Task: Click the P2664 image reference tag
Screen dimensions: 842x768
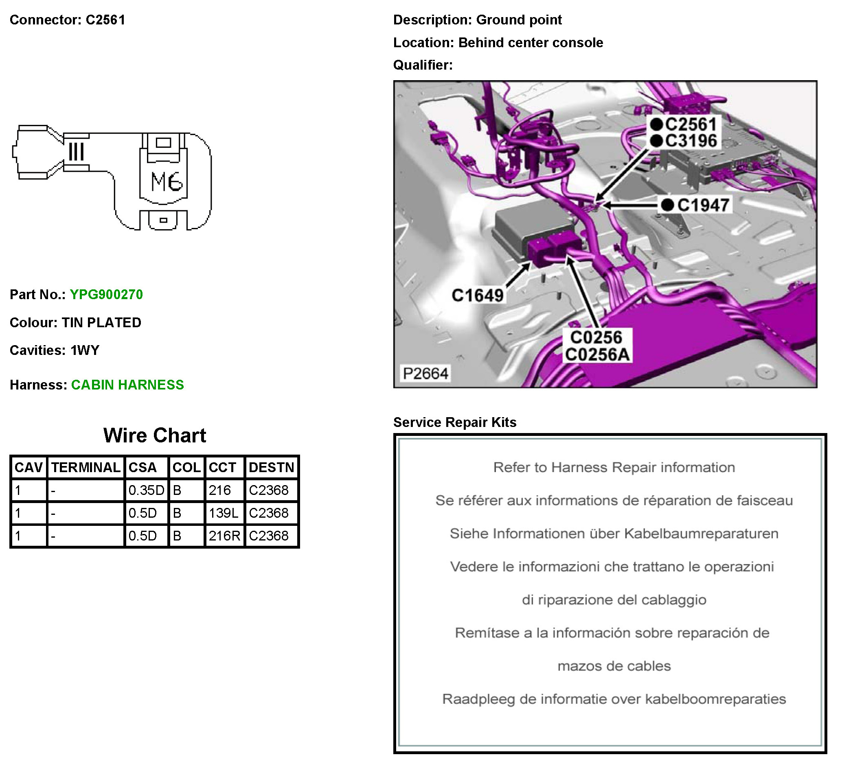Action: [x=425, y=373]
